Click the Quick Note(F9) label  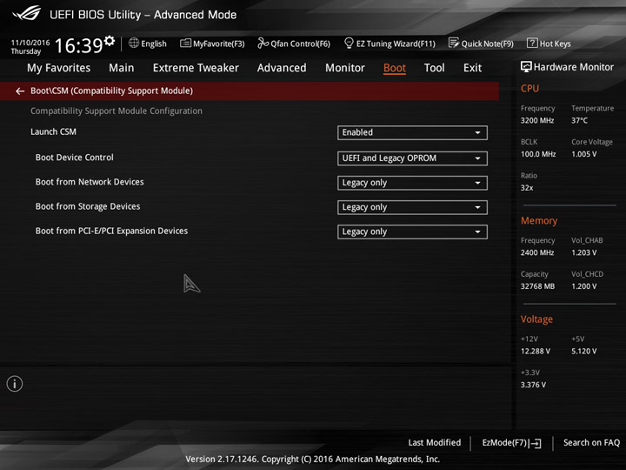[487, 44]
